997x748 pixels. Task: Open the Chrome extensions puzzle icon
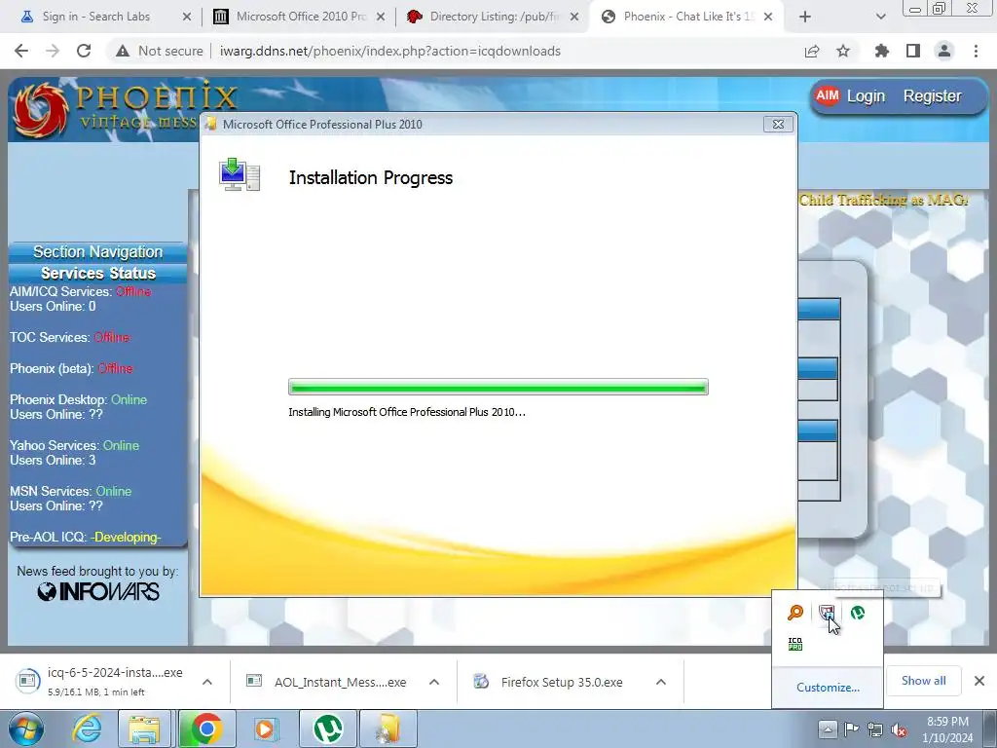tap(882, 51)
